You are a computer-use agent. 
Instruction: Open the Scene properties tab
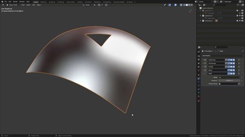199,67
